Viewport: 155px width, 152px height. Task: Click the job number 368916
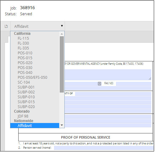pyautogui.click(x=27, y=8)
